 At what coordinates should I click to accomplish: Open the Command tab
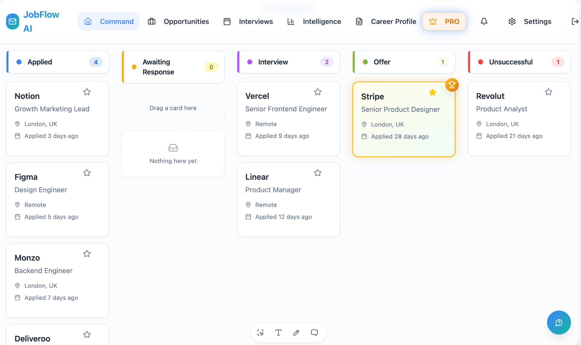click(x=109, y=21)
